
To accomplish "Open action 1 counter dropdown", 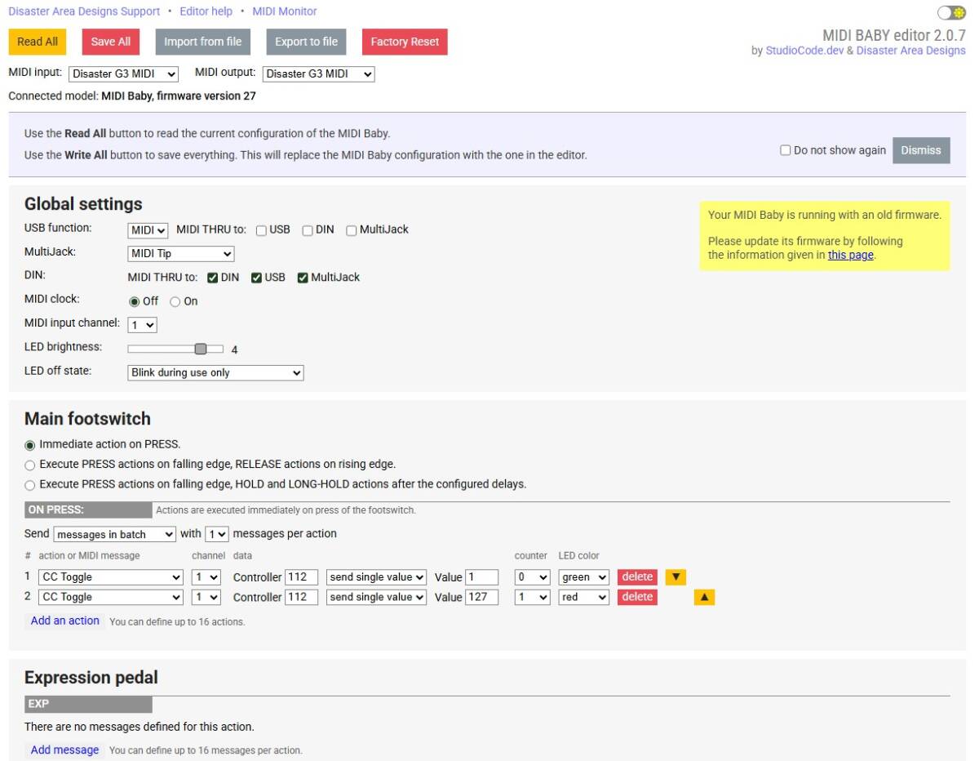I will (x=533, y=577).
